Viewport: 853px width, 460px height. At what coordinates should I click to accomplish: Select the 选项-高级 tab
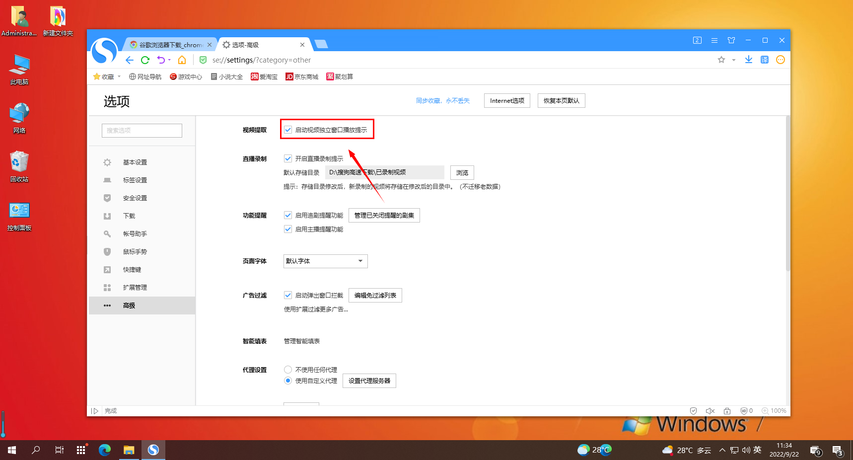point(264,45)
